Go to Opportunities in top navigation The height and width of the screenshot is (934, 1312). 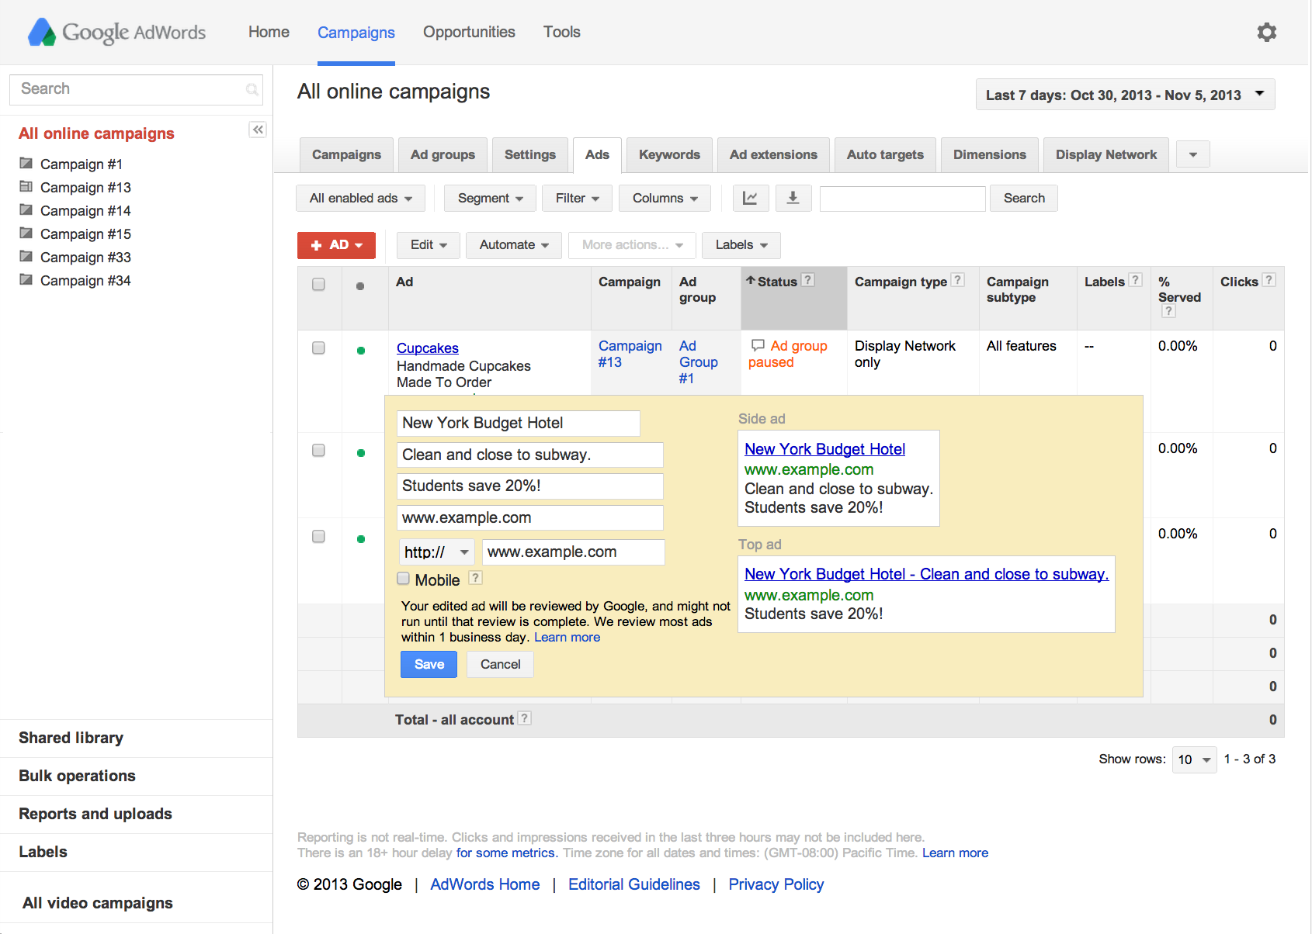(469, 32)
